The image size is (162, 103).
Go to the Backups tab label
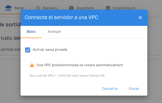click(x=50, y=8)
